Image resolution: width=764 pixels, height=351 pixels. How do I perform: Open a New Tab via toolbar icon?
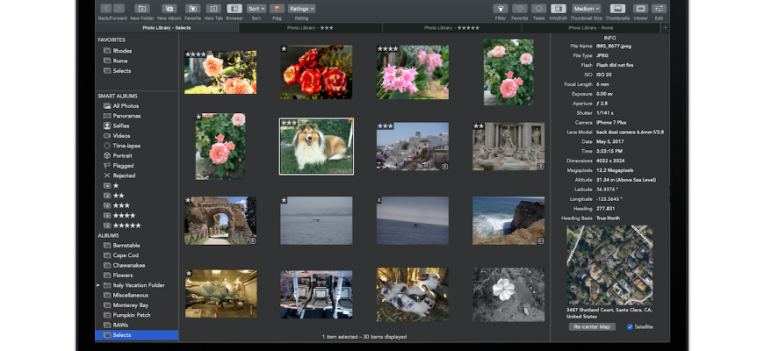point(213,8)
